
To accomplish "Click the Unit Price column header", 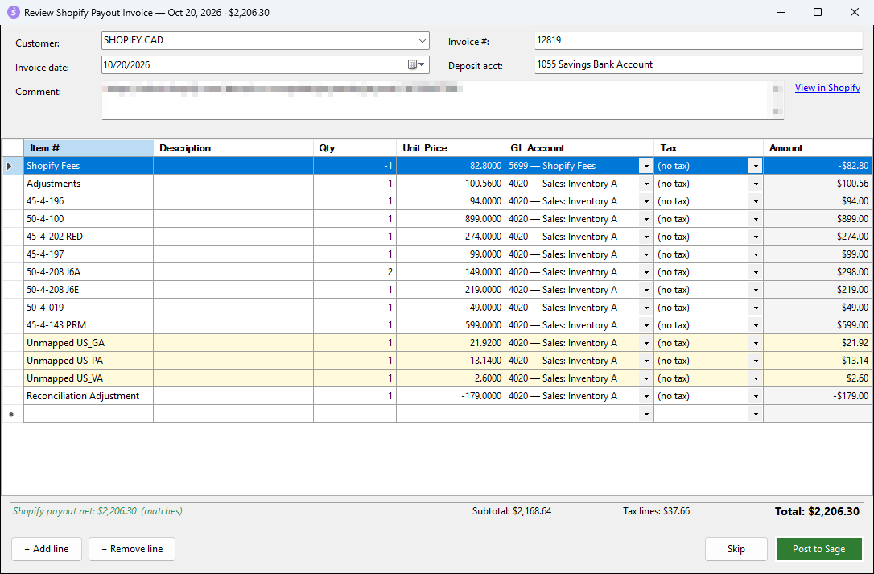I will coord(451,148).
